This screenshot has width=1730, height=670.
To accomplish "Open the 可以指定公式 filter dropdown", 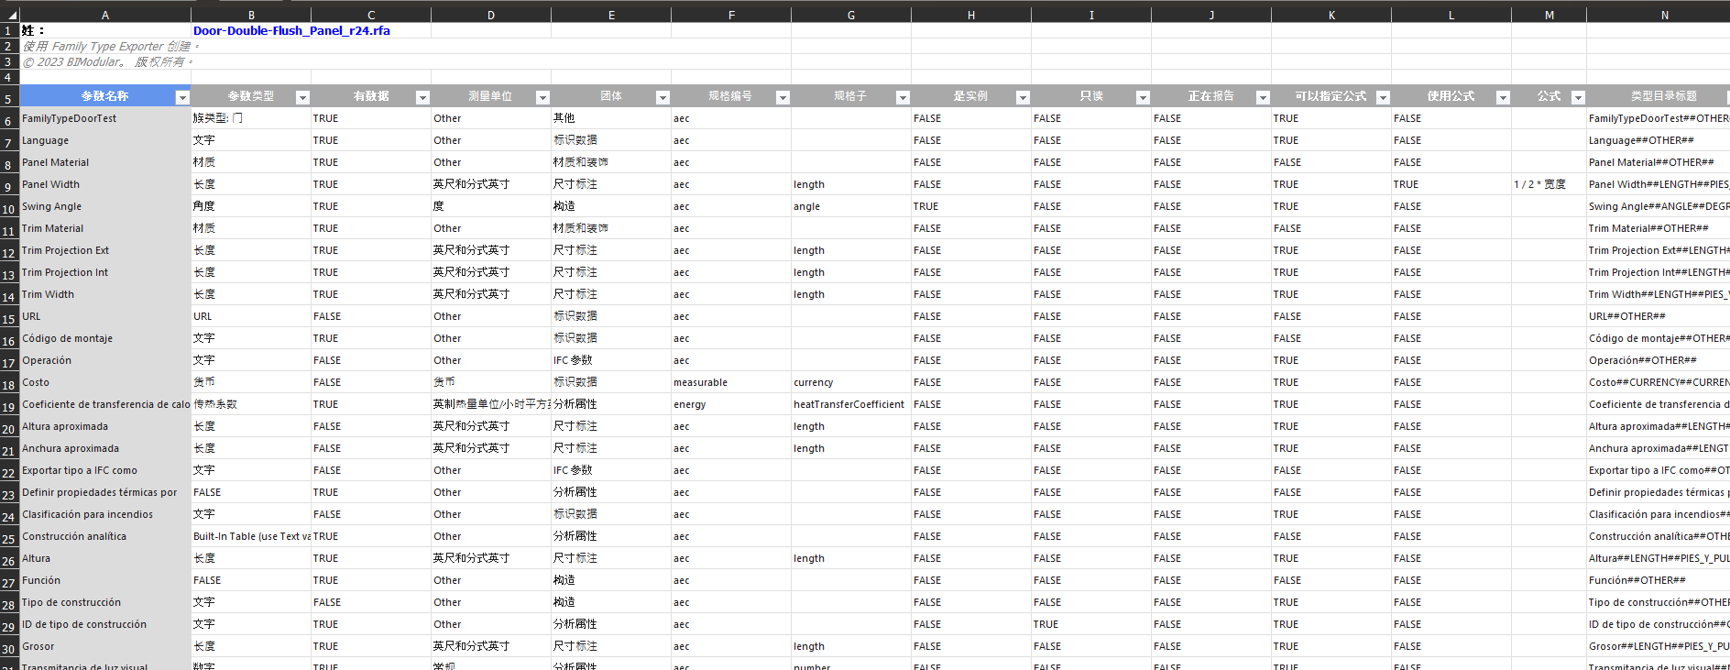I will [x=1383, y=97].
